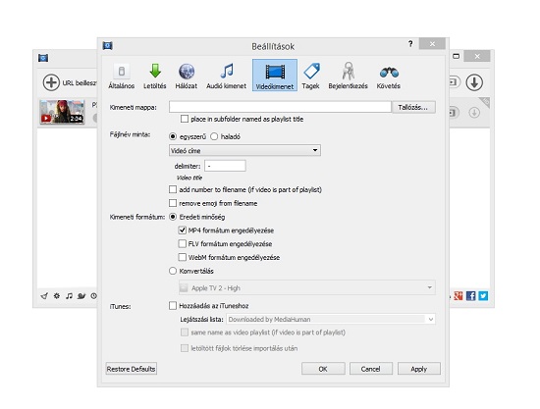The image size is (540, 409).
Task: Click the Tallózás browse button
Action: point(413,107)
